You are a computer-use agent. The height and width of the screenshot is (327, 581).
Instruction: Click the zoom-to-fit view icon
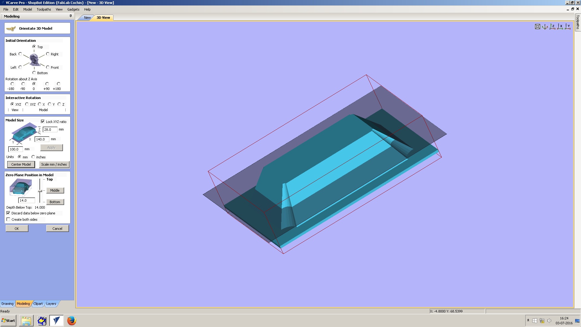click(537, 27)
